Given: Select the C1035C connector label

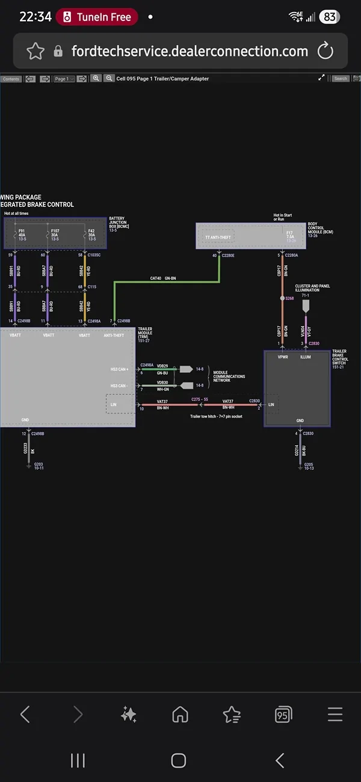Looking at the screenshot, I should (94, 256).
